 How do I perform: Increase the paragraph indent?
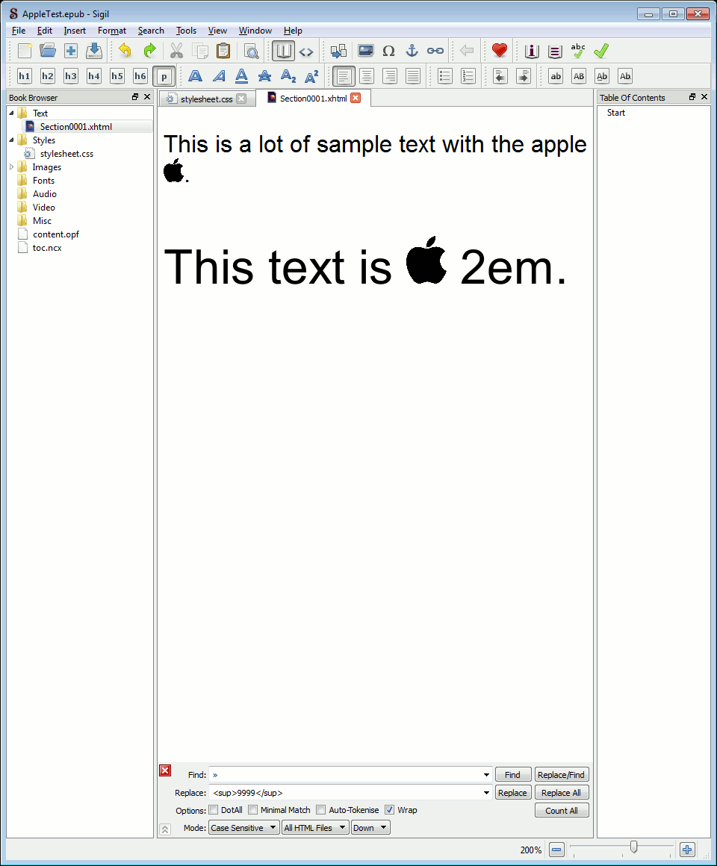pyautogui.click(x=523, y=76)
